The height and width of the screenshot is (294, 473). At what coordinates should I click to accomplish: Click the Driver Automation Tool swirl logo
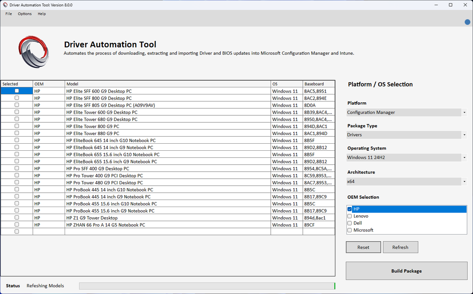click(34, 52)
